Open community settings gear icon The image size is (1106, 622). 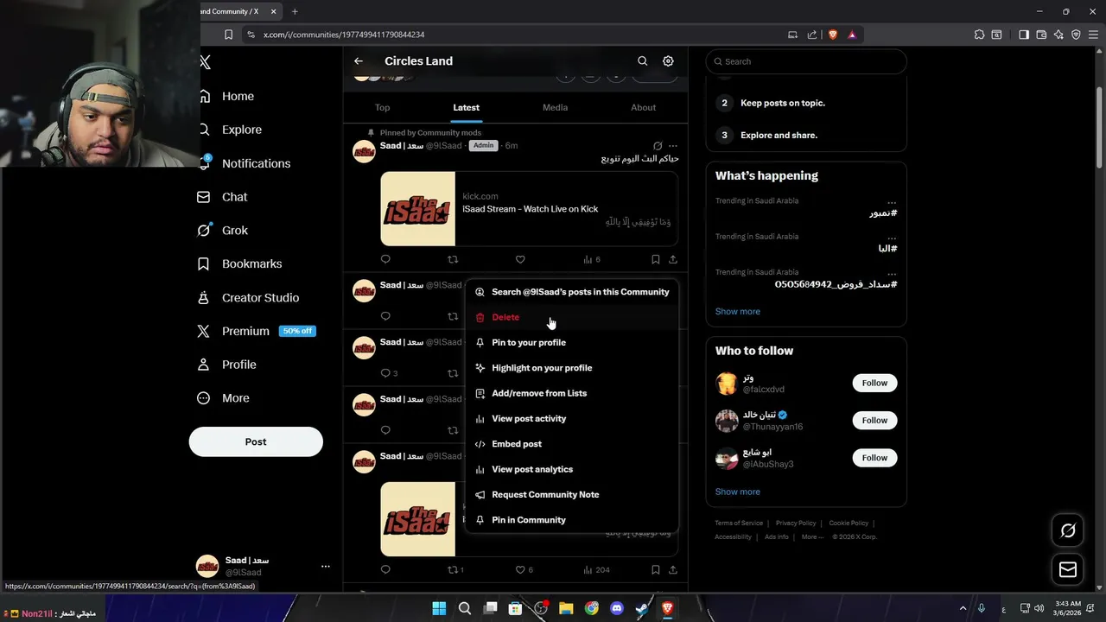coord(668,61)
